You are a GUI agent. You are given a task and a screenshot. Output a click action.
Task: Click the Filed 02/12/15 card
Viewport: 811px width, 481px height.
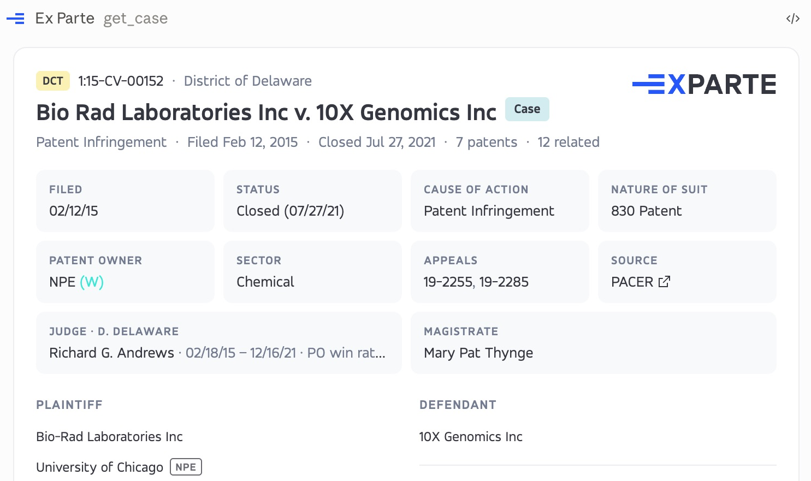[125, 201]
